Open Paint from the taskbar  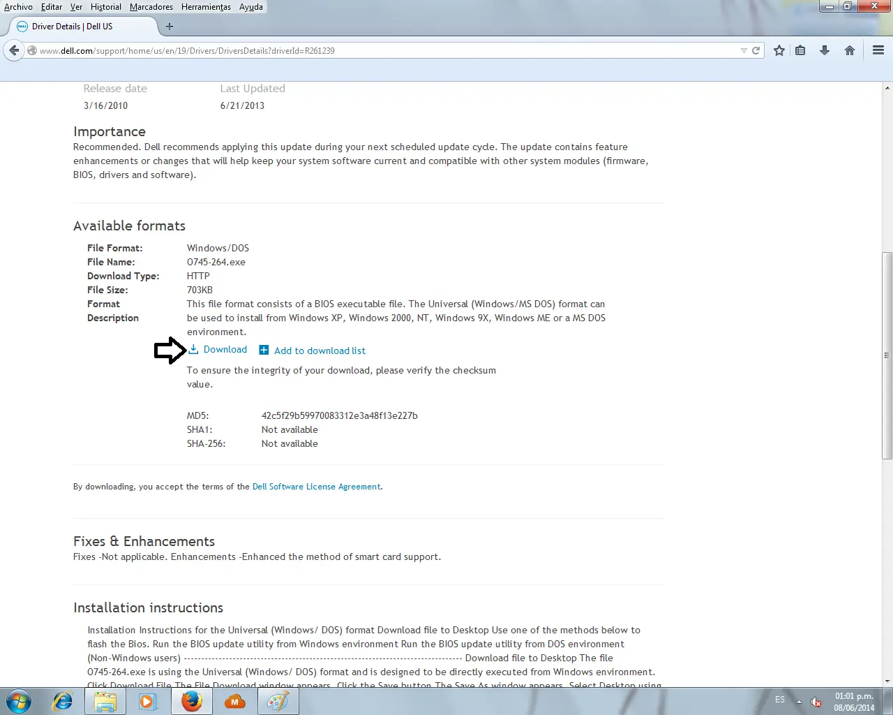click(278, 701)
